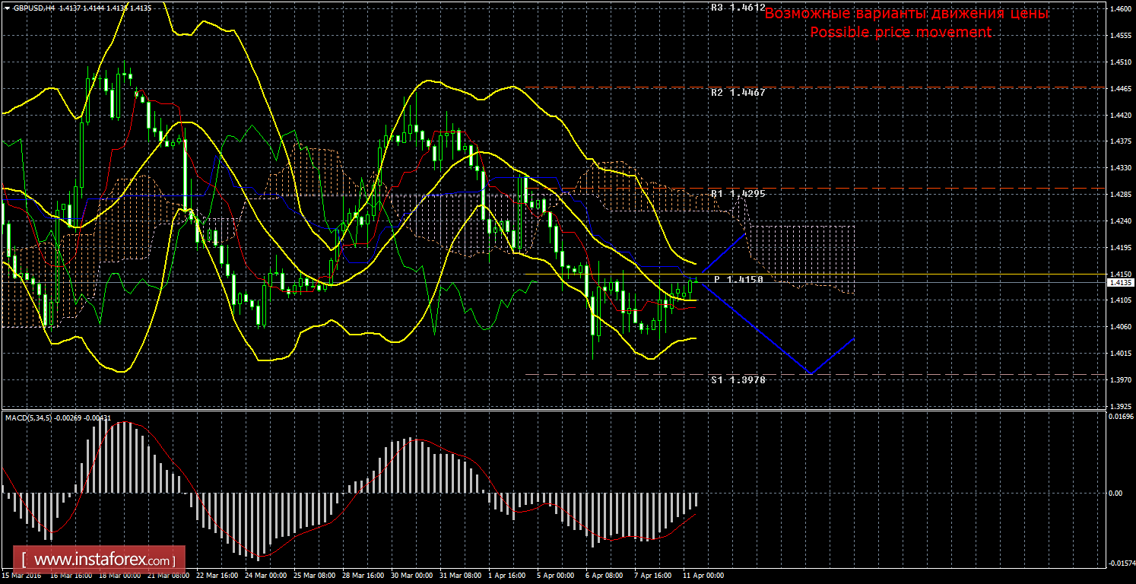
Task: Click the S1 1.3978 support label
Action: [738, 379]
